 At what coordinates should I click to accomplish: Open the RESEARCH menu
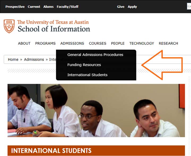pyautogui.click(x=168, y=43)
